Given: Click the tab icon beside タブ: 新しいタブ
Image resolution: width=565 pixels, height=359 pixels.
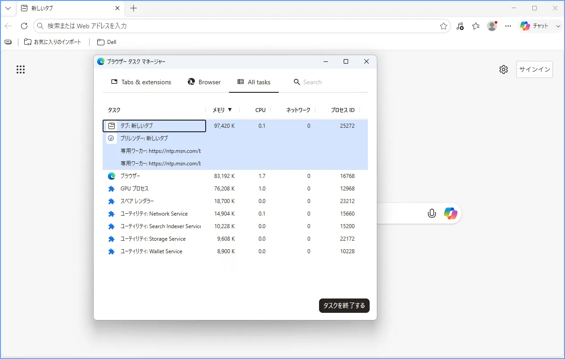Looking at the screenshot, I should click(112, 126).
